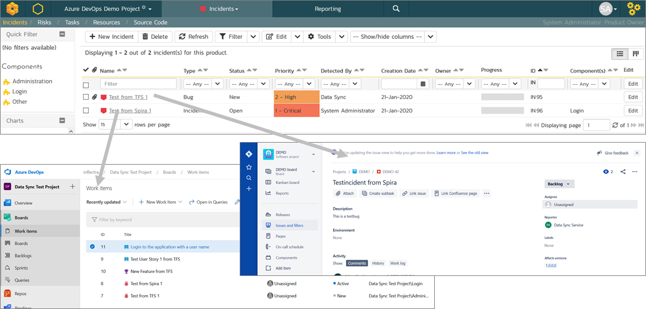The width and height of the screenshot is (646, 309).
Task: Collapse the Quick Filter panel
Action: pos(62,34)
